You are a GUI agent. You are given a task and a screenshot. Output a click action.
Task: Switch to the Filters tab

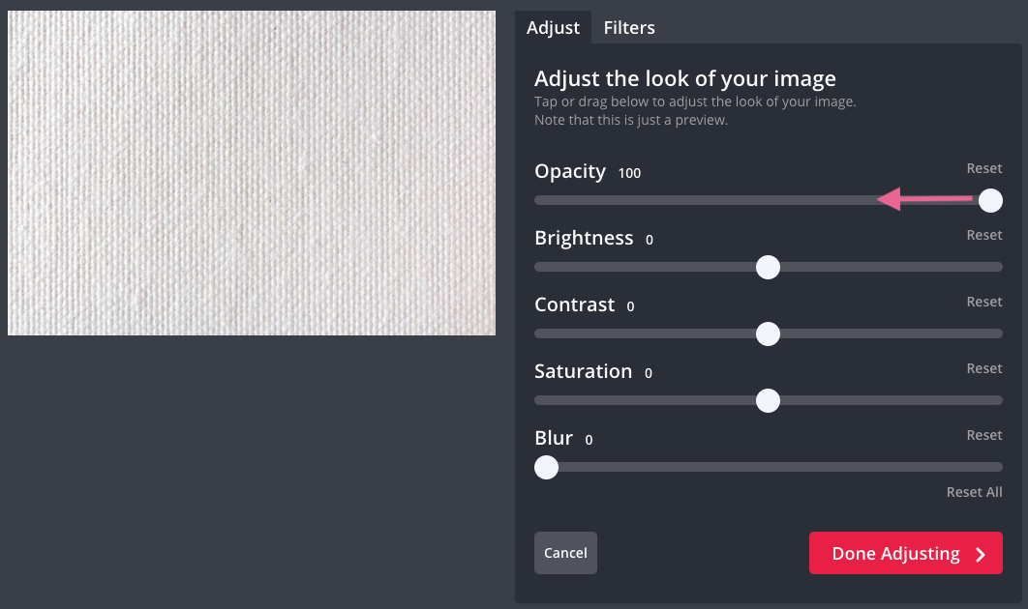click(x=629, y=28)
